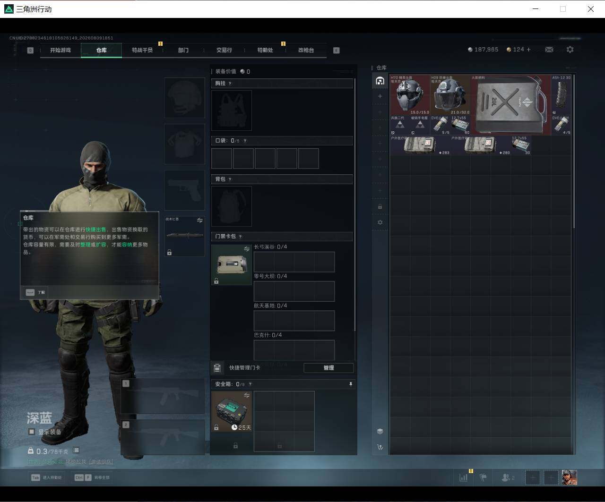
Task: Click primary weapon slot 2
Action: click(163, 437)
